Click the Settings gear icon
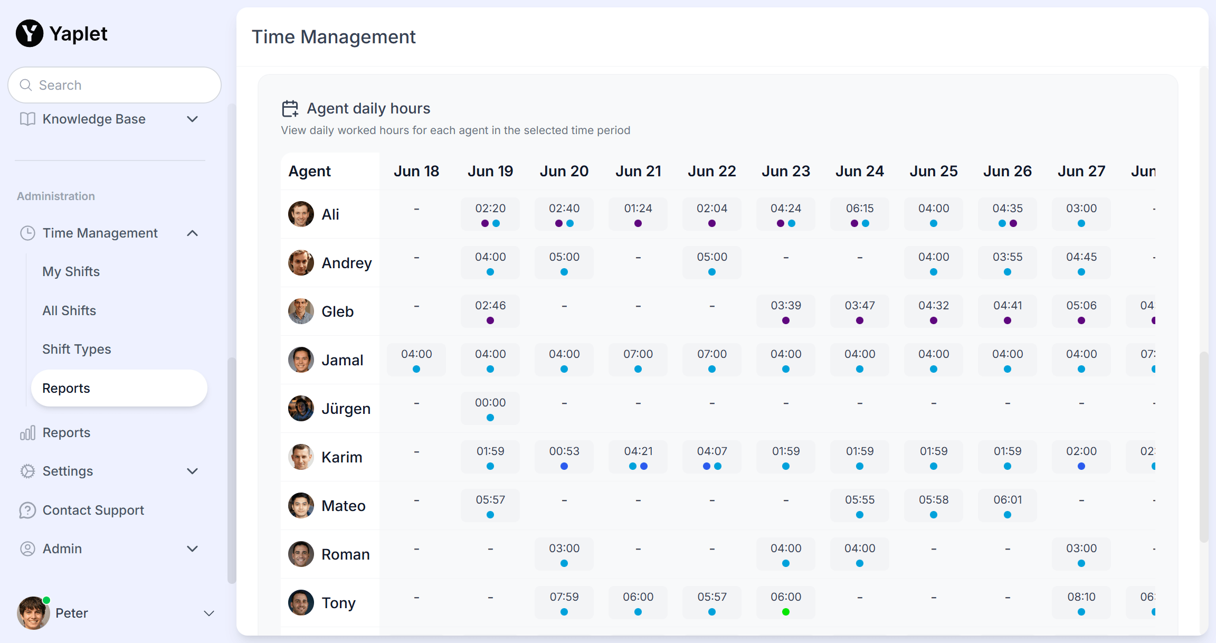1216x643 pixels. click(27, 471)
